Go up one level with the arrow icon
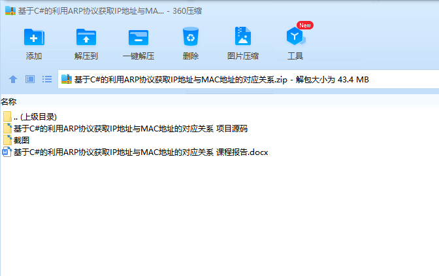The image size is (439, 276). pos(13,79)
